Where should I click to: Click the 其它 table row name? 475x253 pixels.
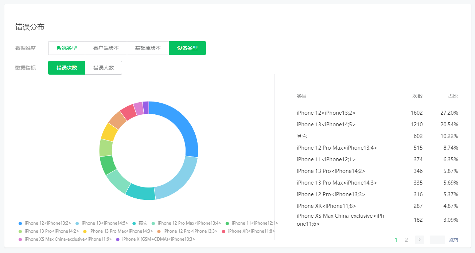click(302, 136)
